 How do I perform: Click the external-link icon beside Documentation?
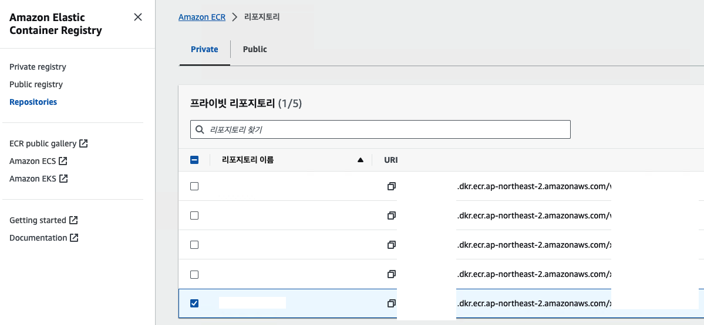point(75,238)
